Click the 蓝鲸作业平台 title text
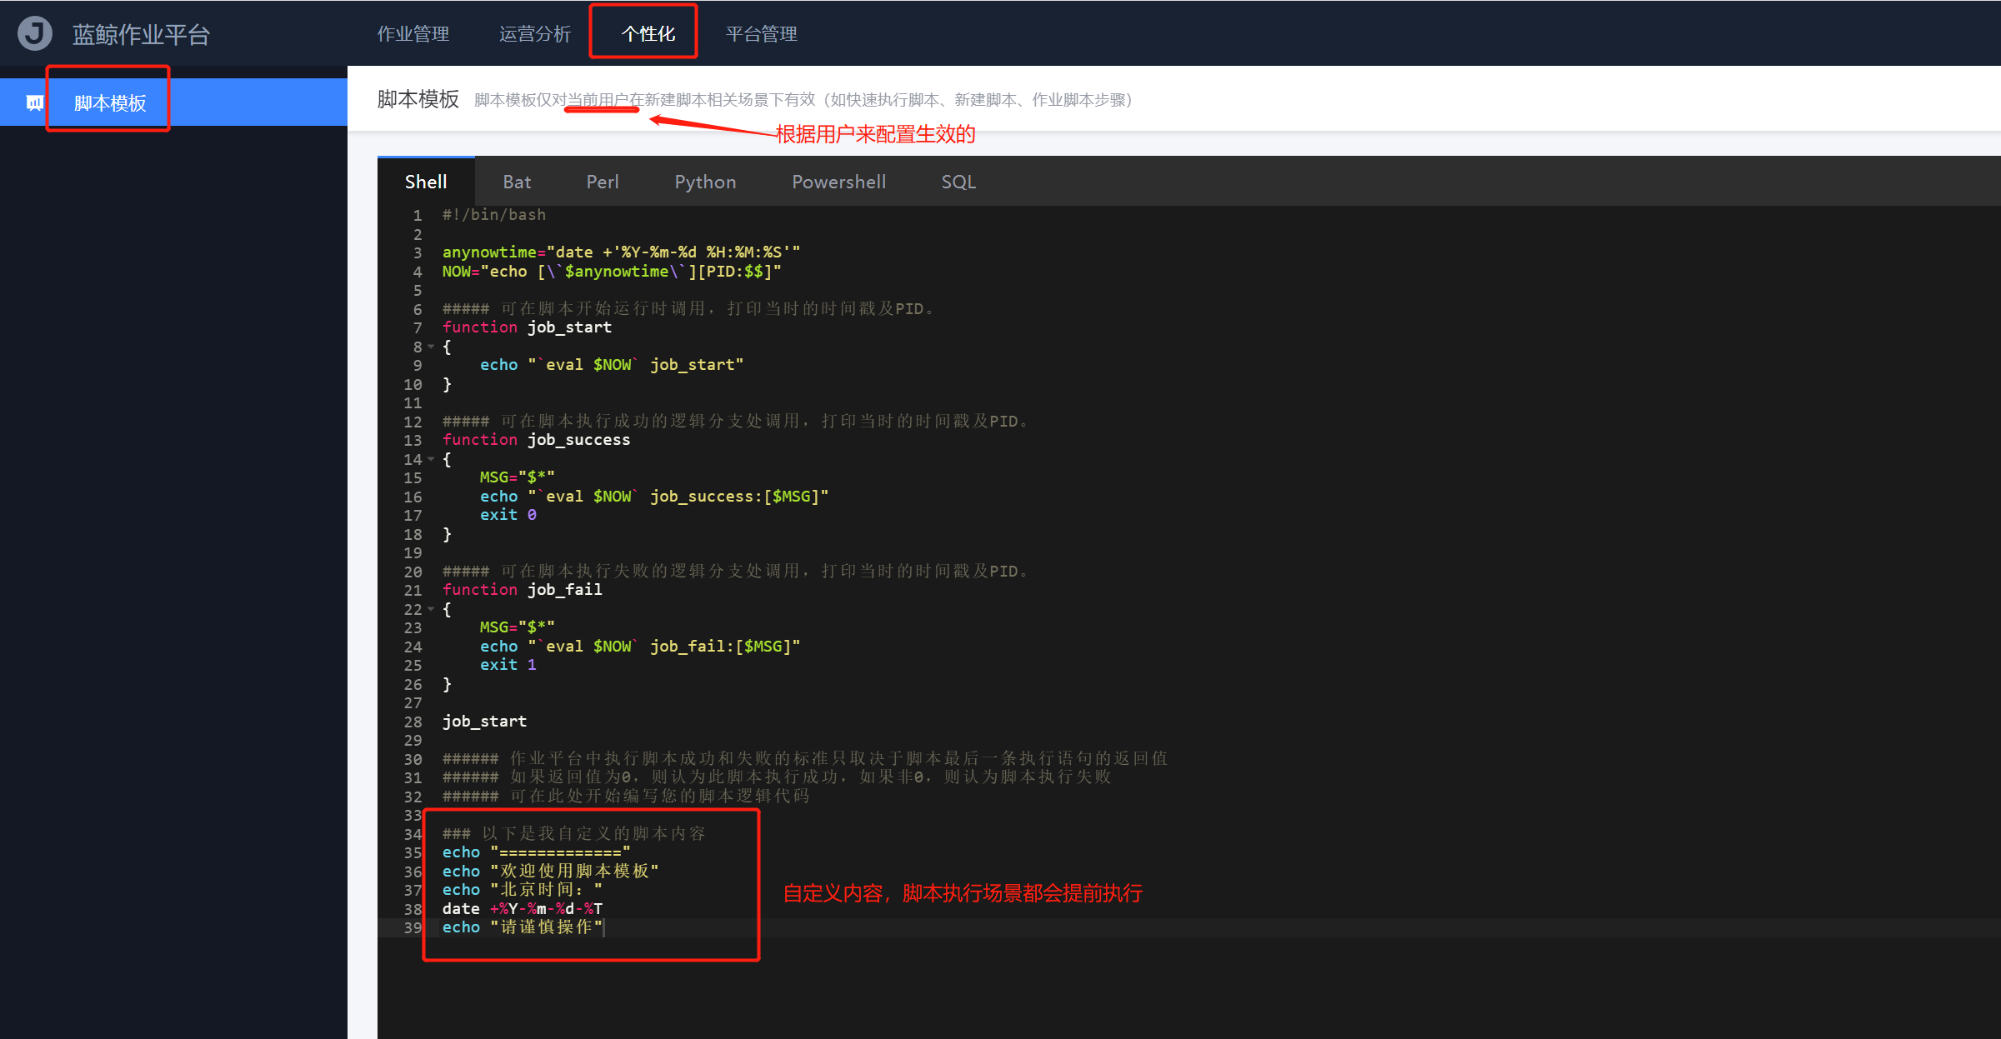 [x=141, y=34]
